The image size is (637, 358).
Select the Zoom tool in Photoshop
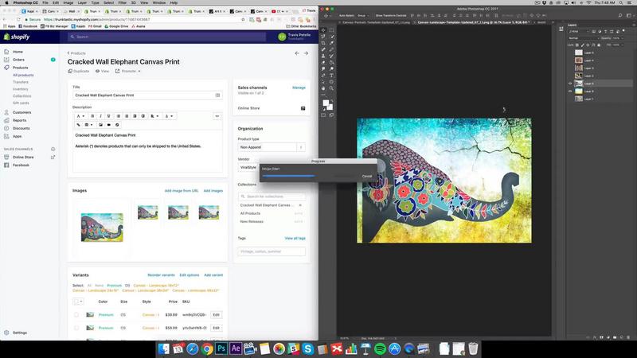[x=331, y=88]
